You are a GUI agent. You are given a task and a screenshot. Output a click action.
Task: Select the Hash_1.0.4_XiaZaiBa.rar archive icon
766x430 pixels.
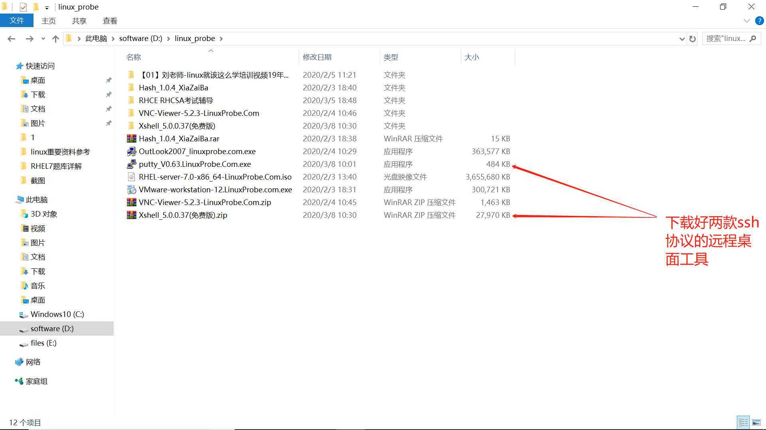[131, 139]
